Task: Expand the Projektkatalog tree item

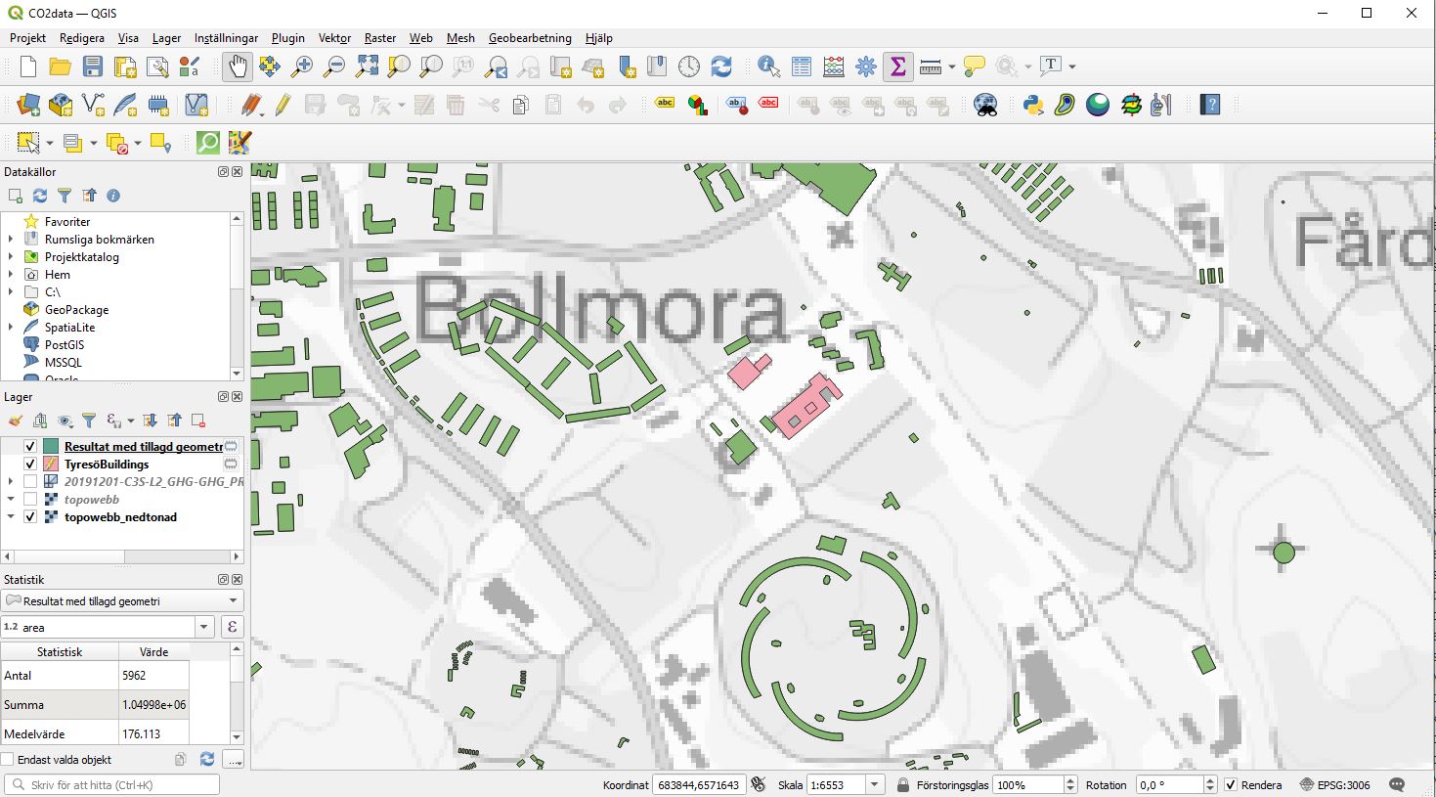Action: pyautogui.click(x=11, y=257)
